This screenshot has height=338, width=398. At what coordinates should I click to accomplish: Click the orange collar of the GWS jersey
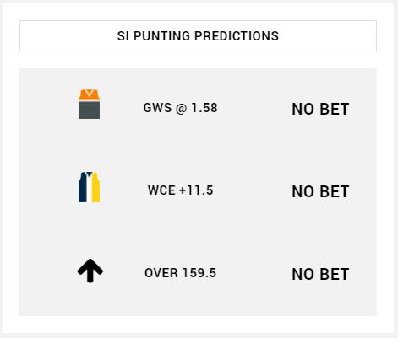point(89,94)
